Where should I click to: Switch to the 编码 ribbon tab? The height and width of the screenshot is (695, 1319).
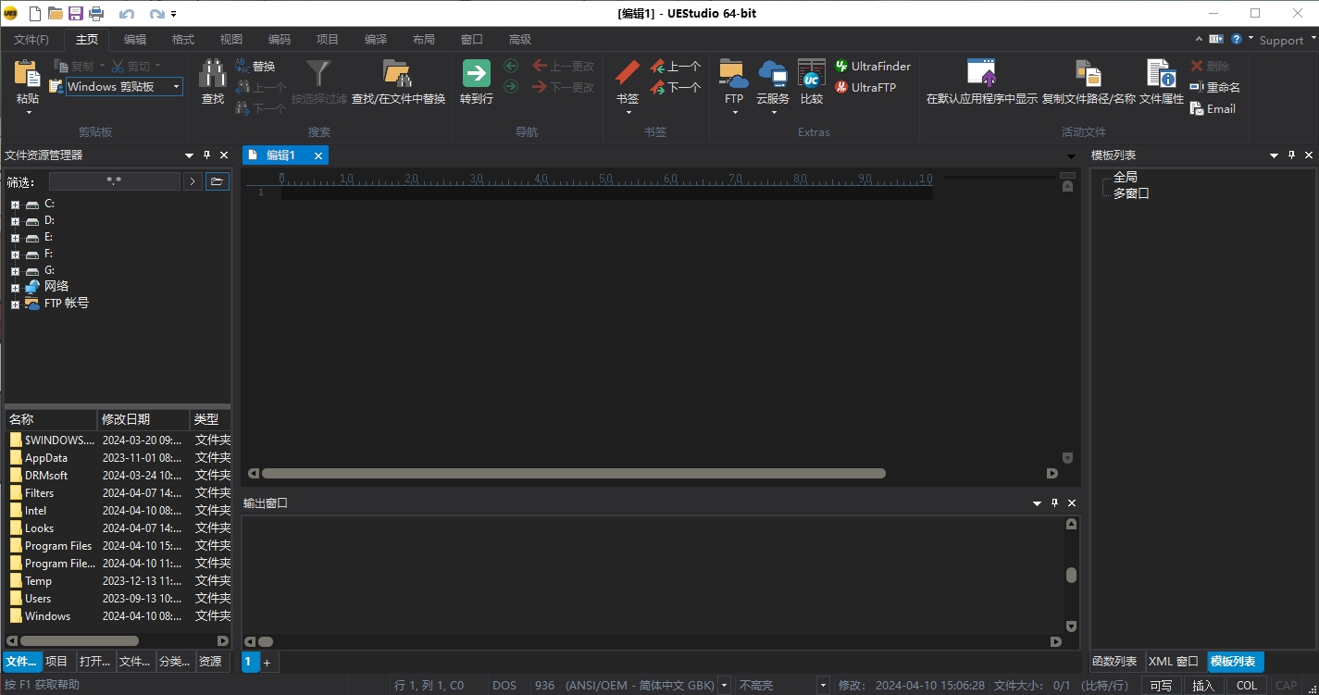(279, 39)
